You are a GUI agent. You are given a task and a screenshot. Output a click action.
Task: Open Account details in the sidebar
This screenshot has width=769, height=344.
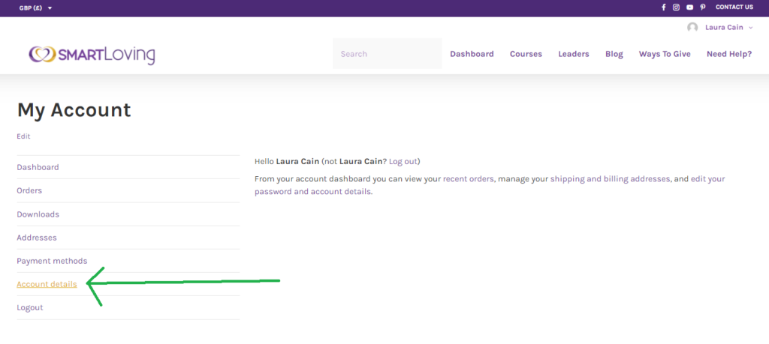(x=47, y=284)
